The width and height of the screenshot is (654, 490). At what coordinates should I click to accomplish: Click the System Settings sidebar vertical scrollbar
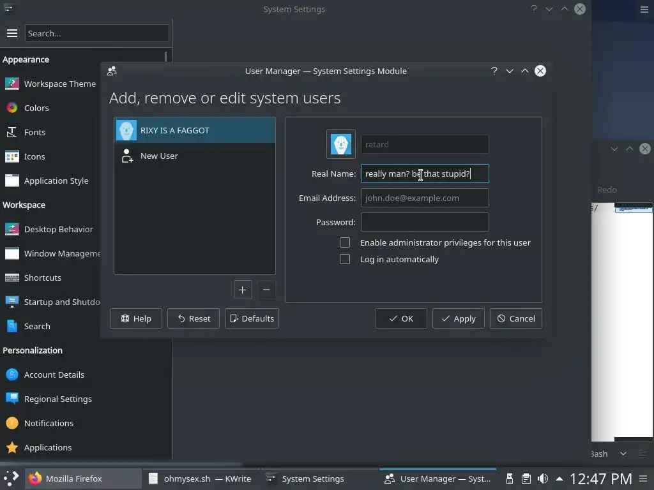165,57
